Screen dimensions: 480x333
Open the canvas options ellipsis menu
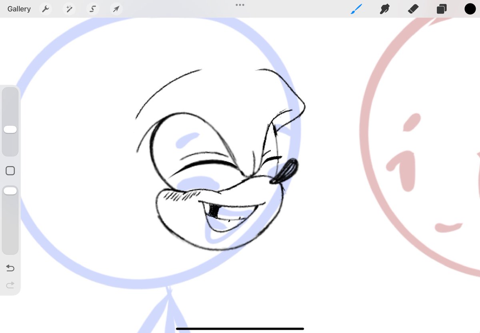click(x=240, y=5)
